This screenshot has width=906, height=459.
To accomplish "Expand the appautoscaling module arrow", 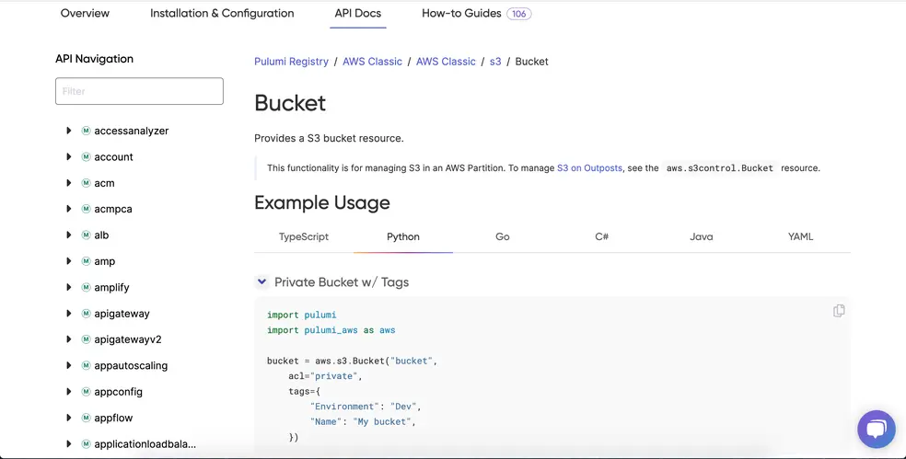I will tap(69, 365).
